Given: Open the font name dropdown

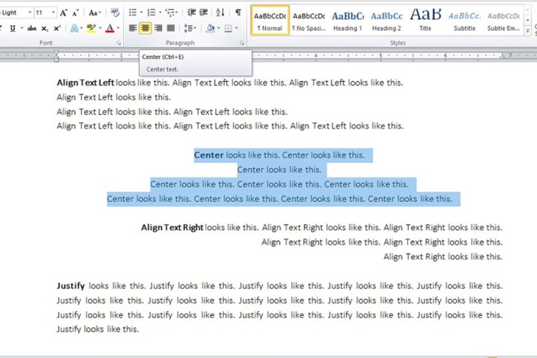Looking at the screenshot, I should [x=30, y=13].
